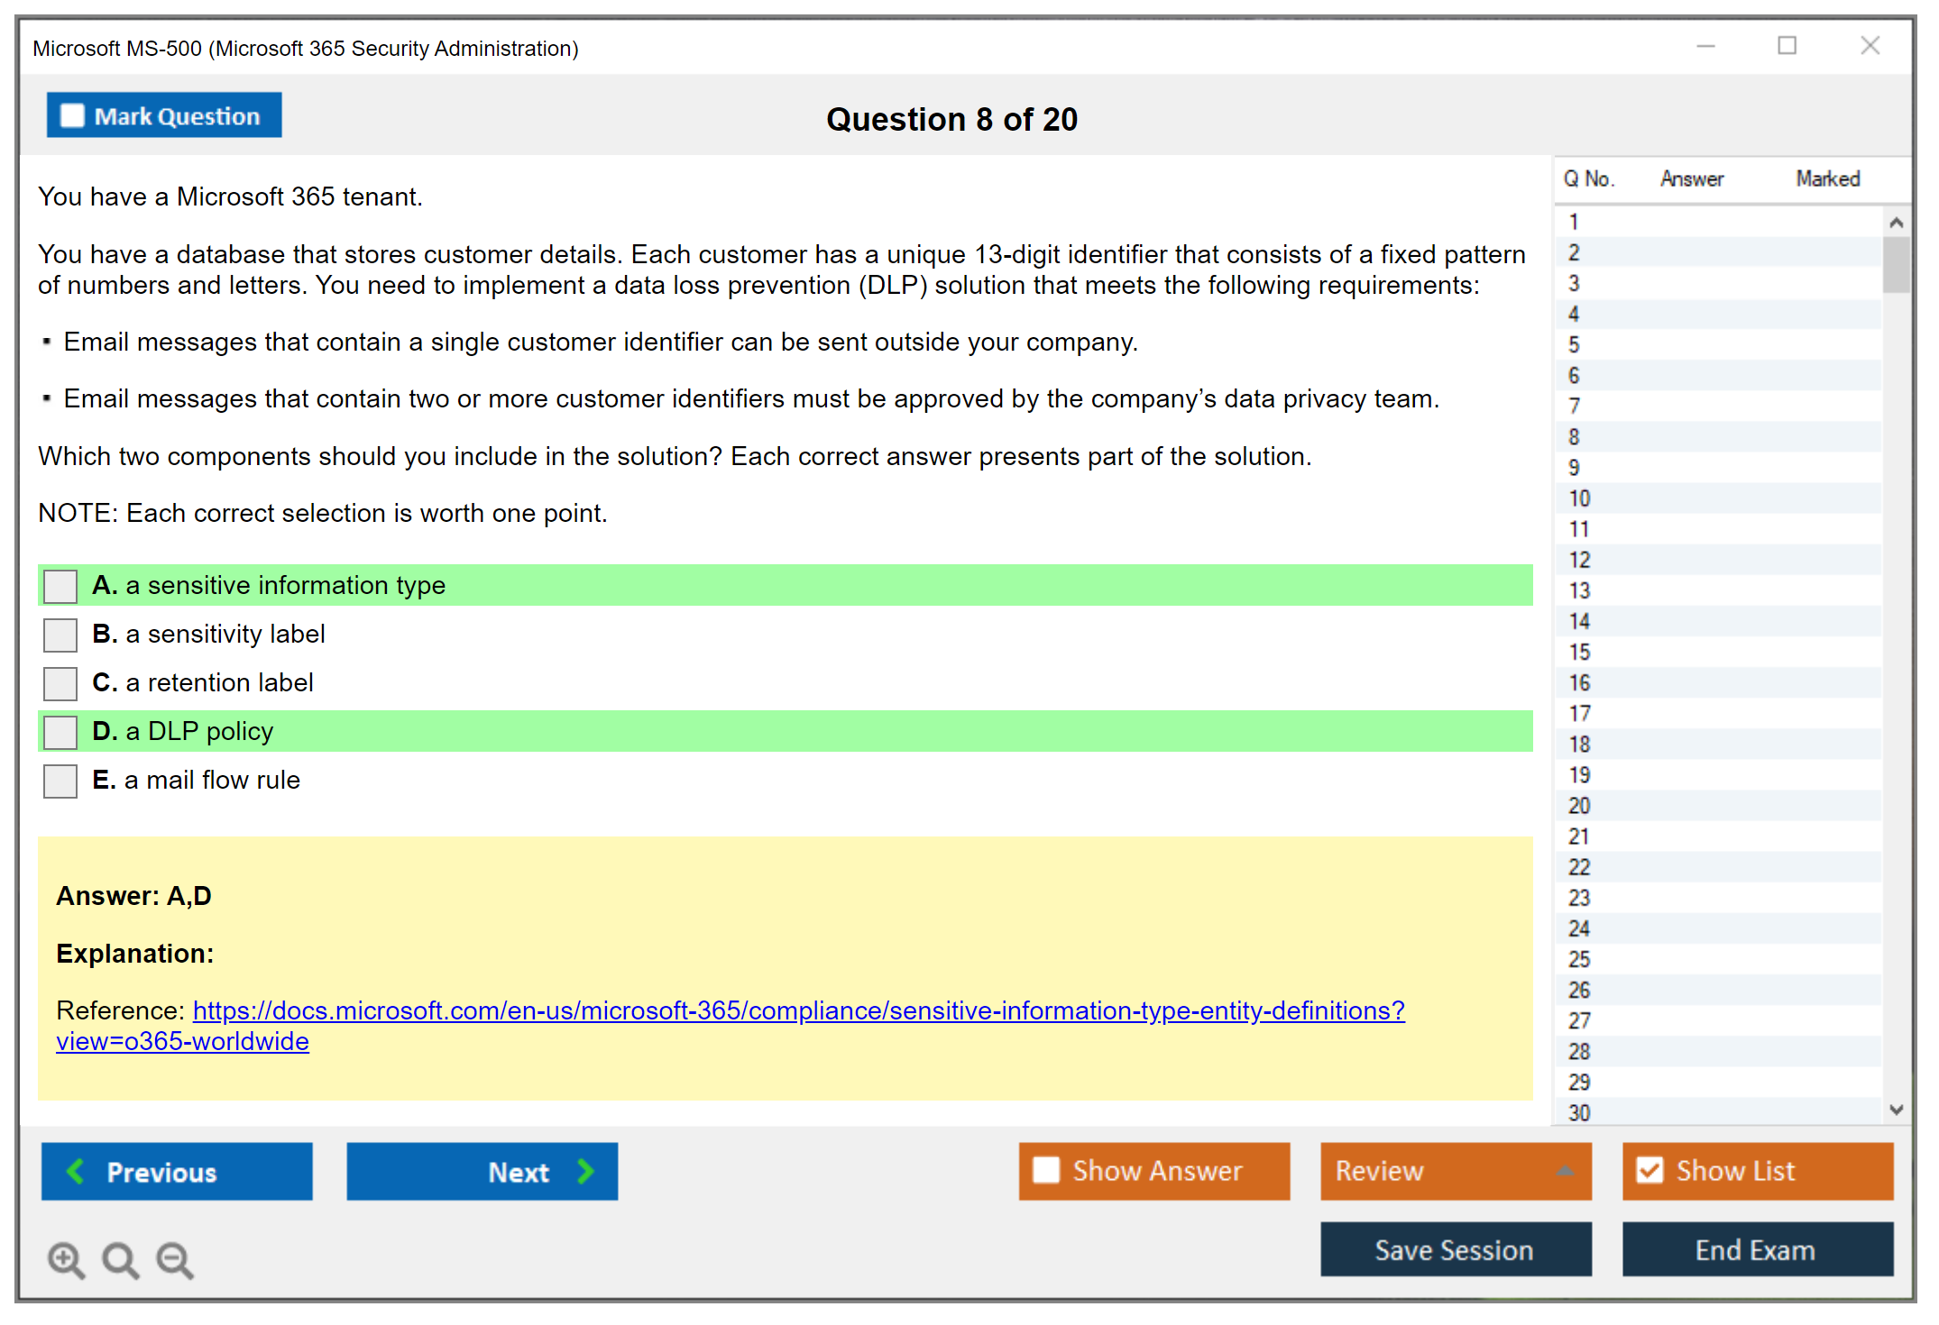Screen dimensions: 1939x1325
Task: Maximize the exam window
Action: (1787, 46)
